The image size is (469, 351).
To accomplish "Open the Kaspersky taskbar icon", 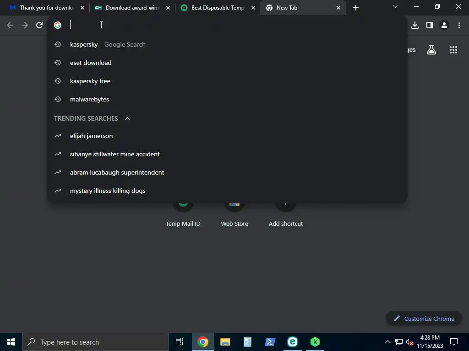I will [315, 342].
